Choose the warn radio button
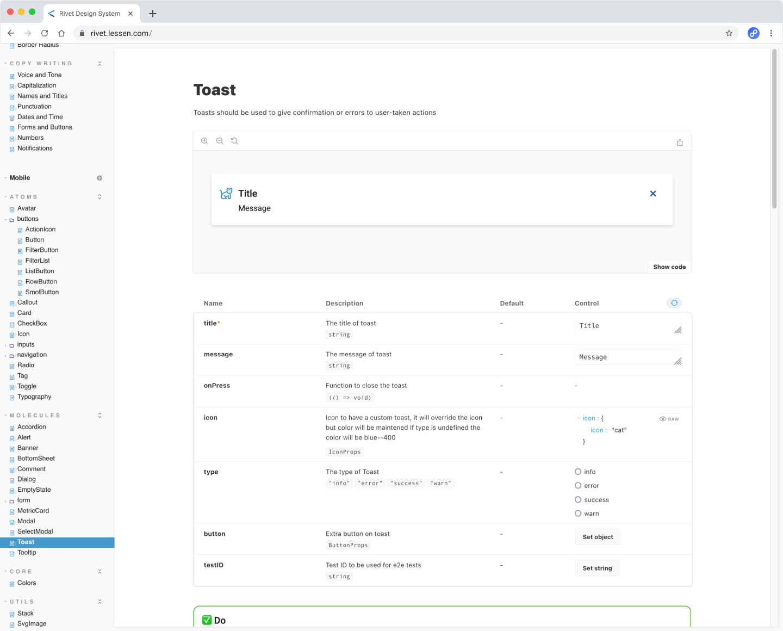This screenshot has height=631, width=783. click(x=578, y=514)
